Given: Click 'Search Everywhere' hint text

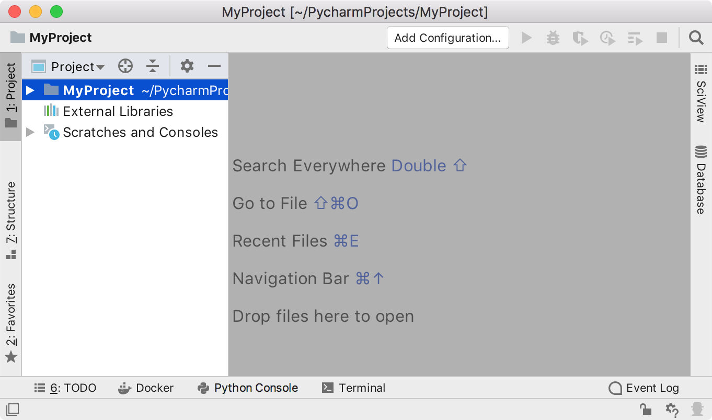Looking at the screenshot, I should coord(310,166).
